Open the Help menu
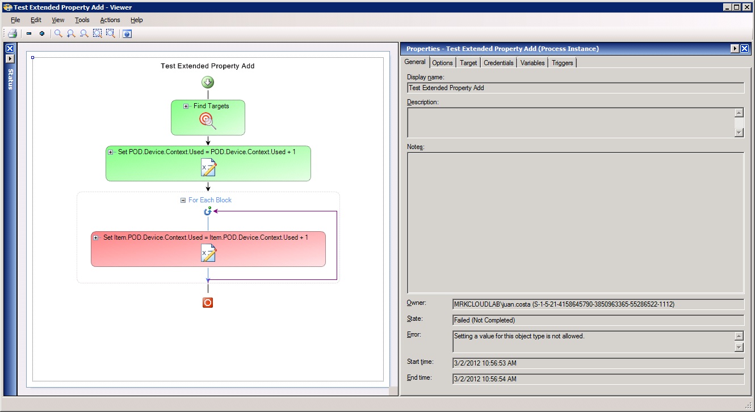 [137, 20]
